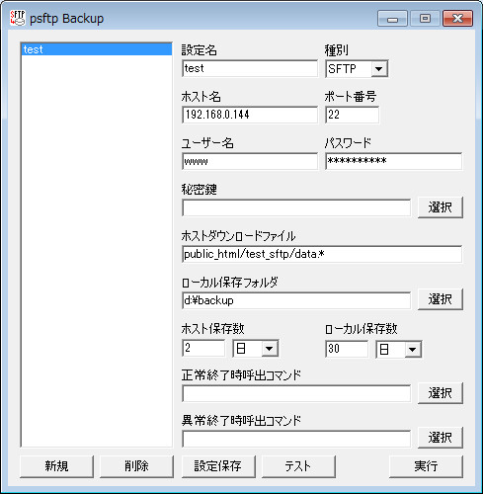Click the パスワード masked field
This screenshot has height=494, width=483.
(x=393, y=161)
